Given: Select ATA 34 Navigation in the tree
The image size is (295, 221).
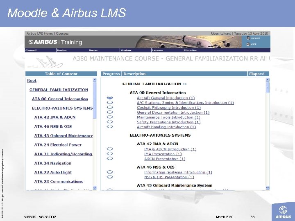Looking at the screenshot, I should [x=53, y=163].
